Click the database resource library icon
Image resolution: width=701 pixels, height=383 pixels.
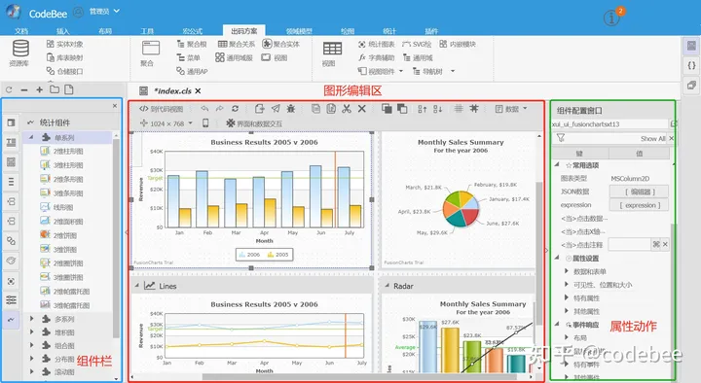(20, 49)
